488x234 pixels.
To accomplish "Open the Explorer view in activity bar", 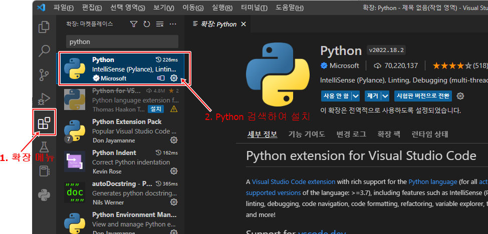I will 44,26.
